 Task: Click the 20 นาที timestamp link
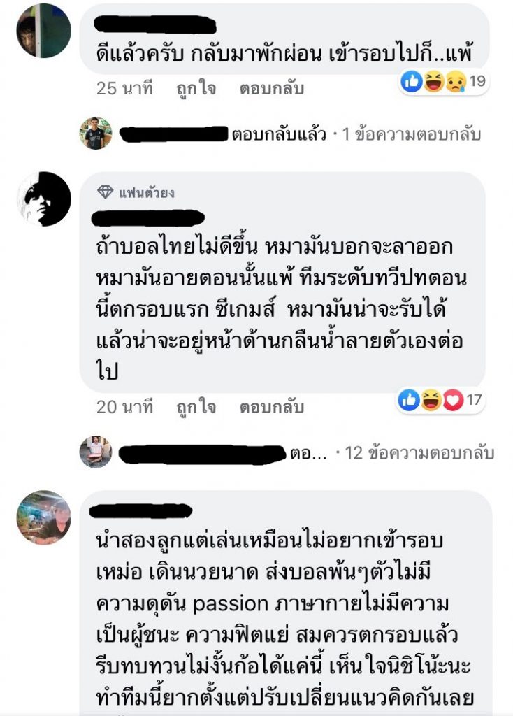124,406
